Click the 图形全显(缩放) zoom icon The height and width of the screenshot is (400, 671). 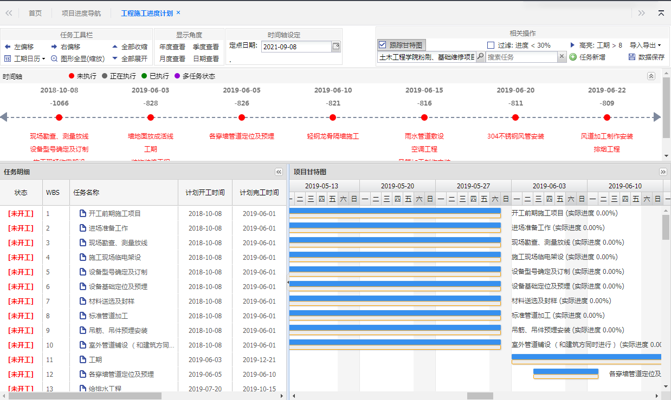[x=54, y=58]
